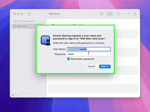The height and width of the screenshot is (112, 150).
Task: Switch to grid view icon
Action: (x=101, y=14)
